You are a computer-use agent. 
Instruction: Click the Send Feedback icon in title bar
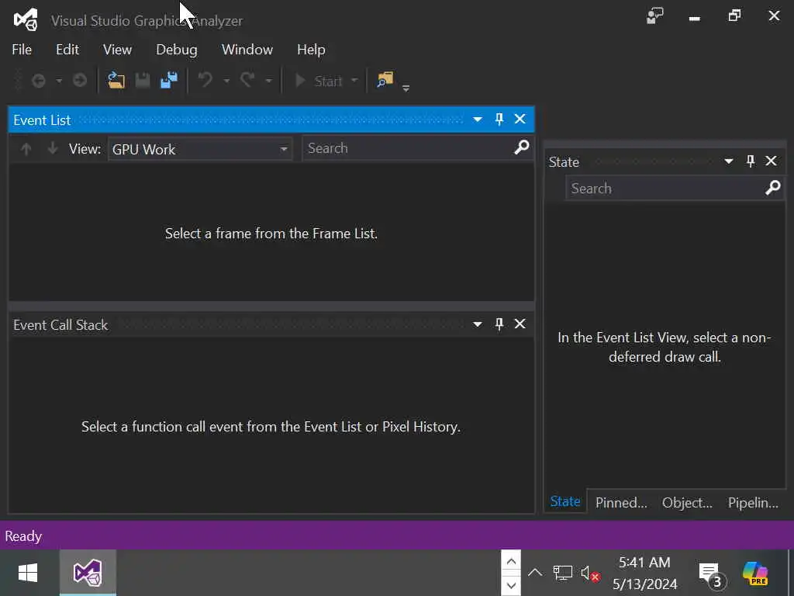tap(655, 16)
